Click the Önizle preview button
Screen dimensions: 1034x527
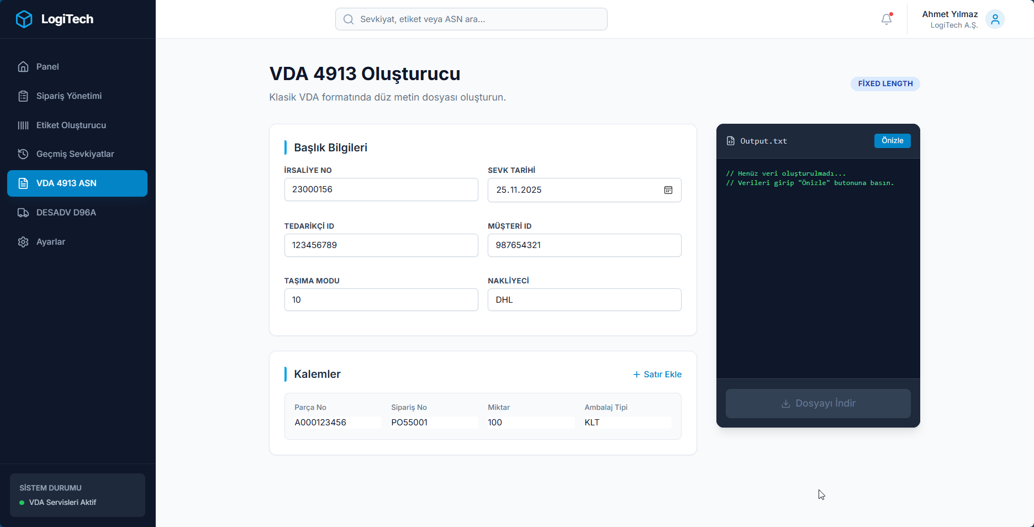pos(892,141)
